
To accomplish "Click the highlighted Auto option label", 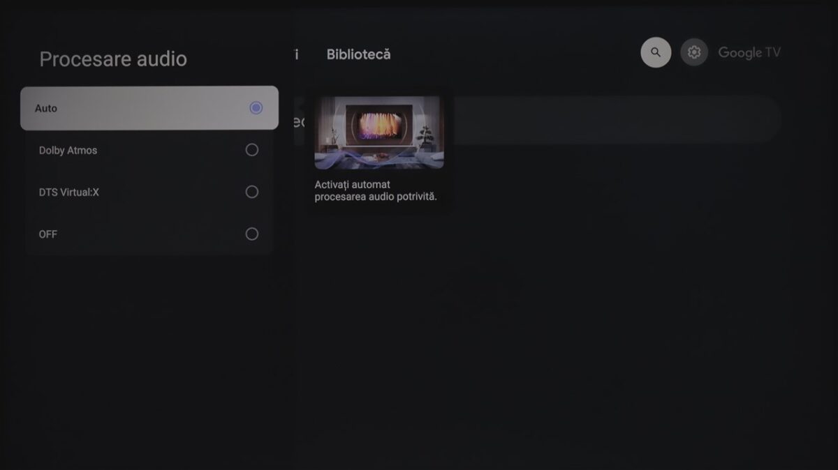I will click(46, 108).
